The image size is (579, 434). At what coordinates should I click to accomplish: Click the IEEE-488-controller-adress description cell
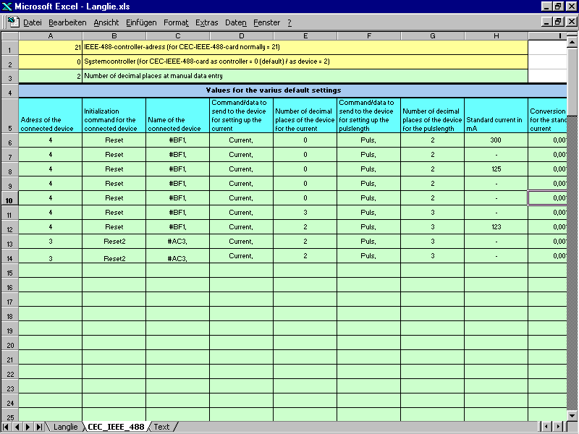click(305, 47)
